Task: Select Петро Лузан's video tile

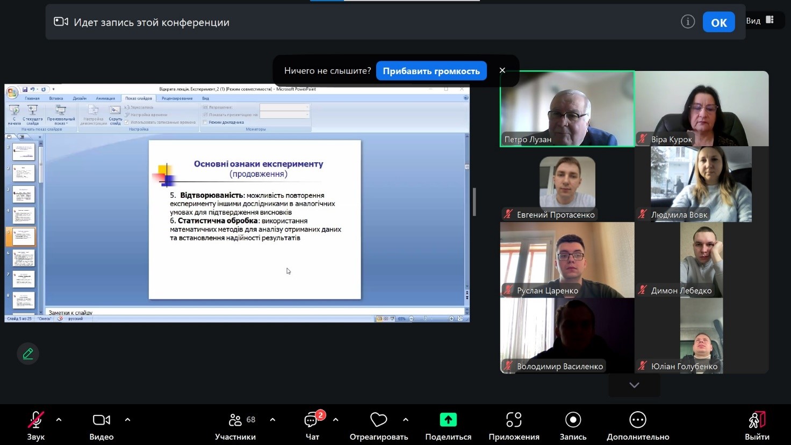Action: [567, 109]
